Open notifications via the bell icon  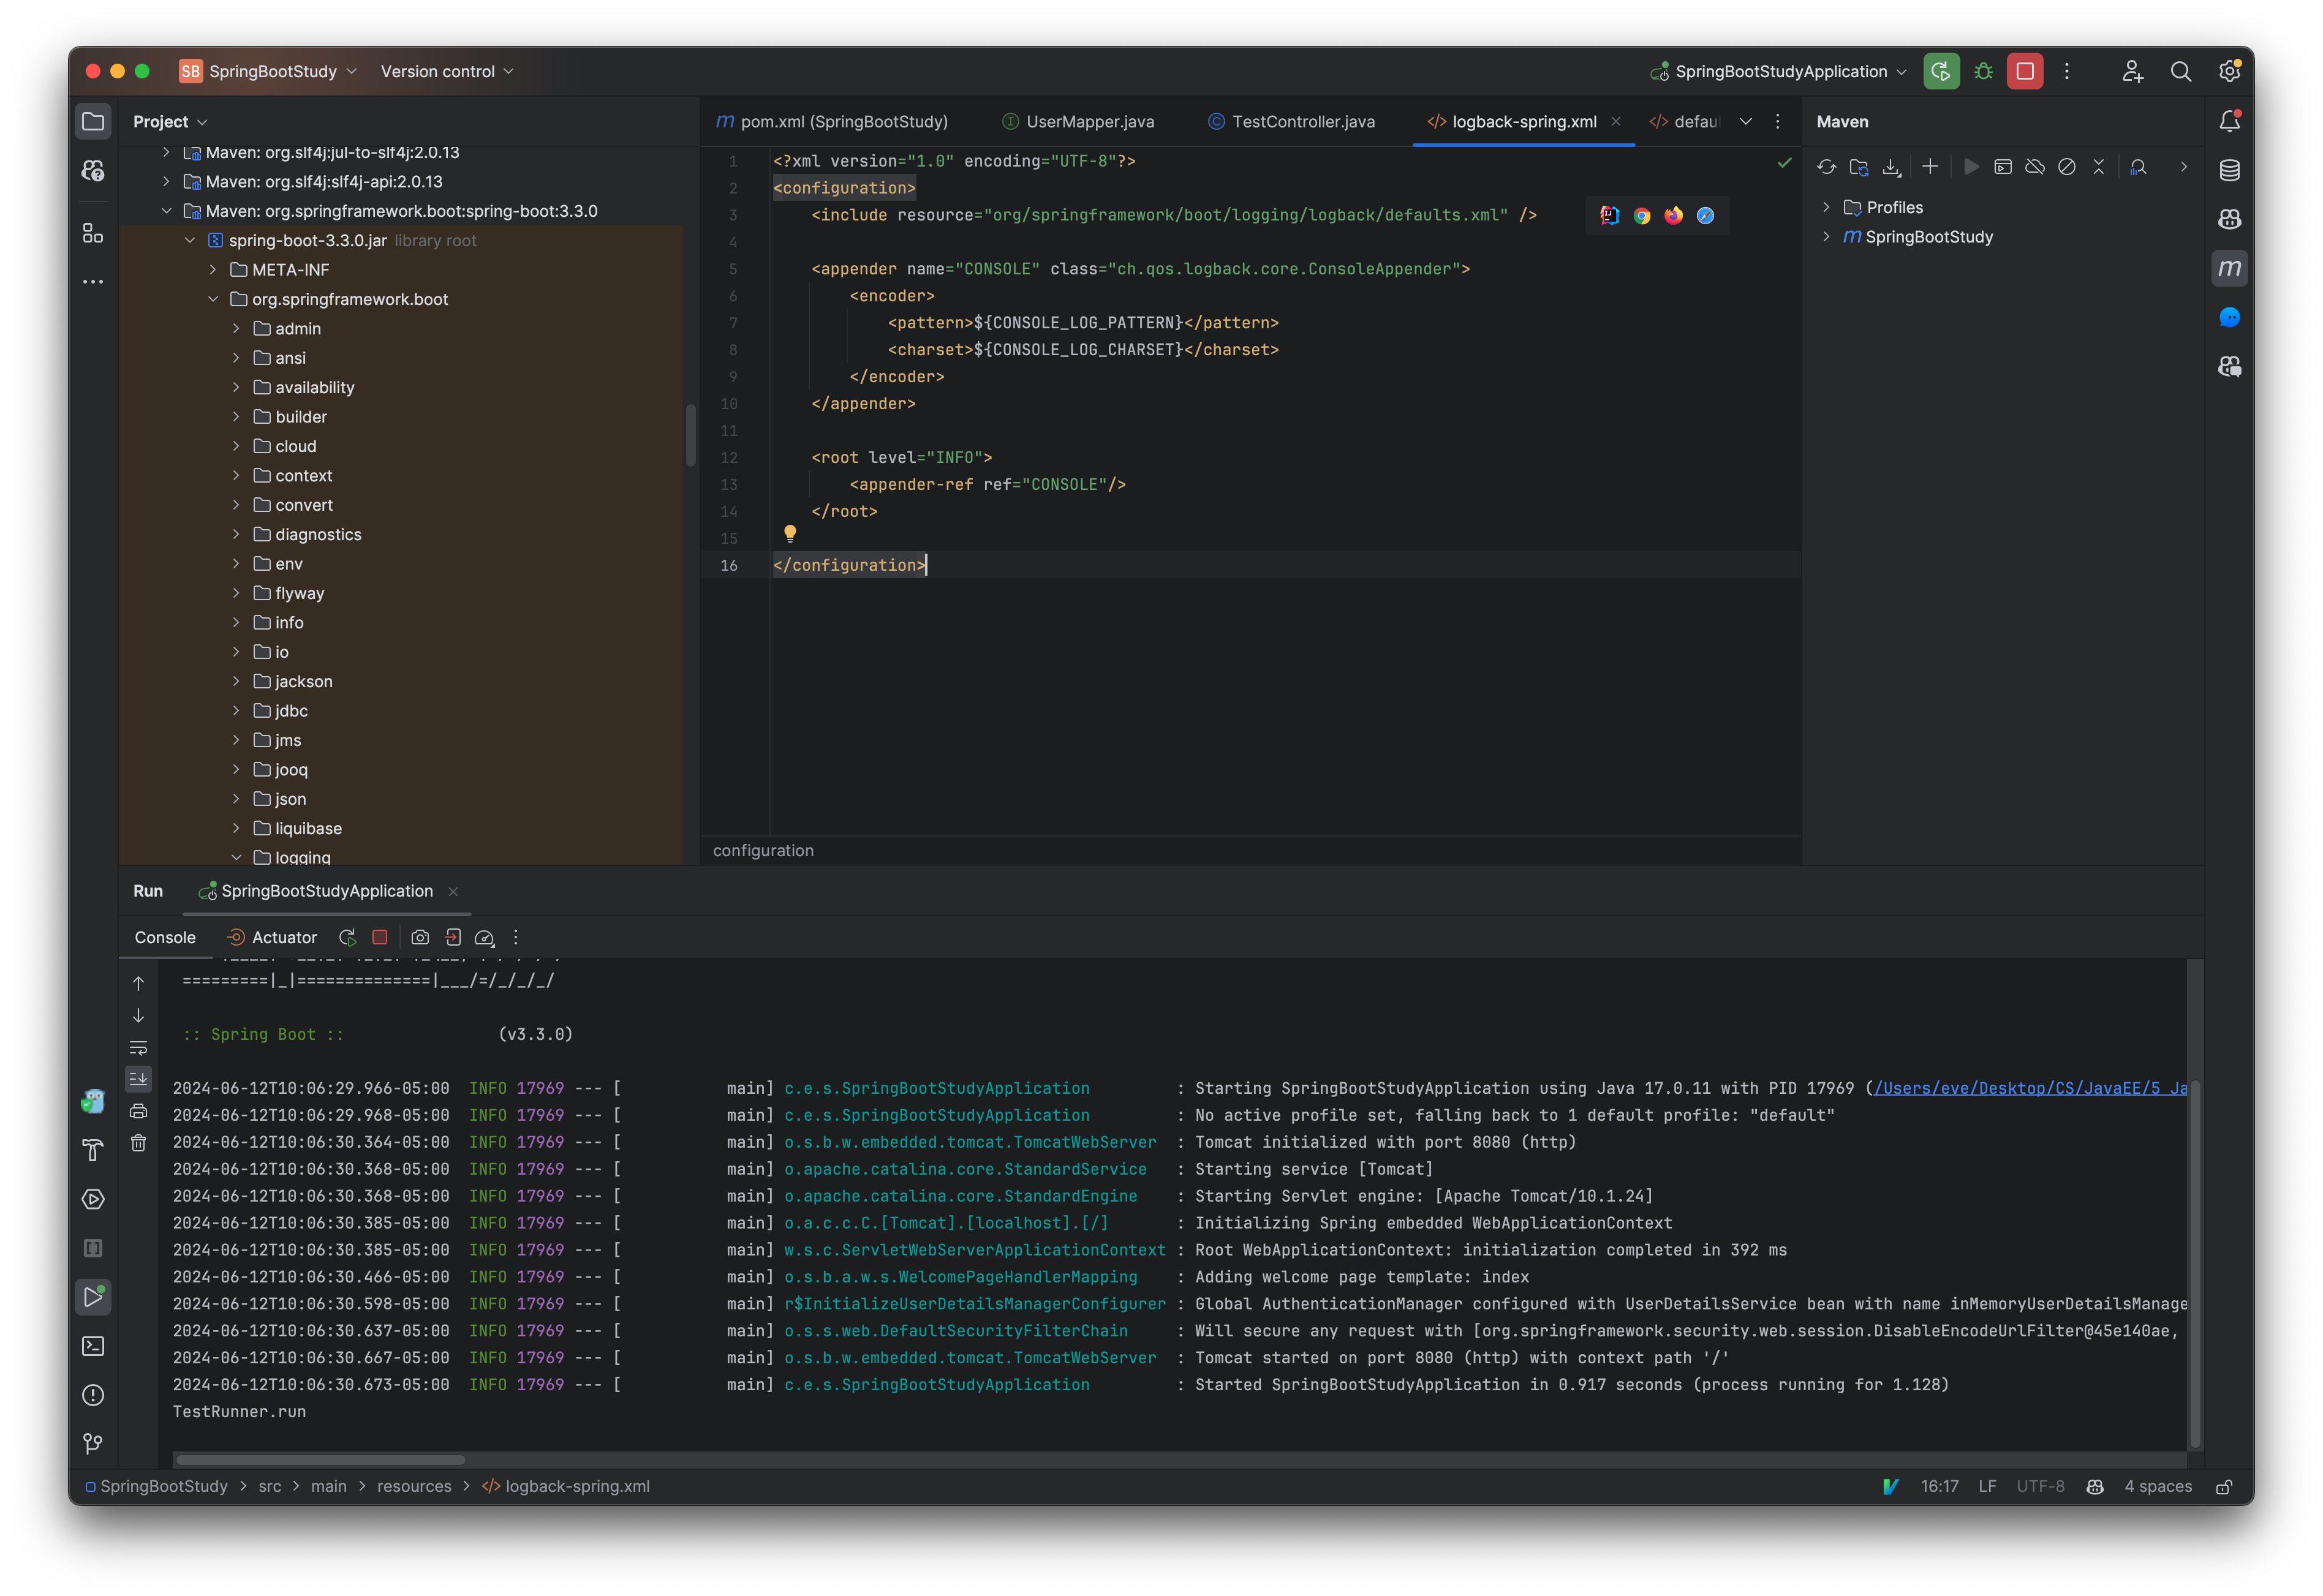2229,120
